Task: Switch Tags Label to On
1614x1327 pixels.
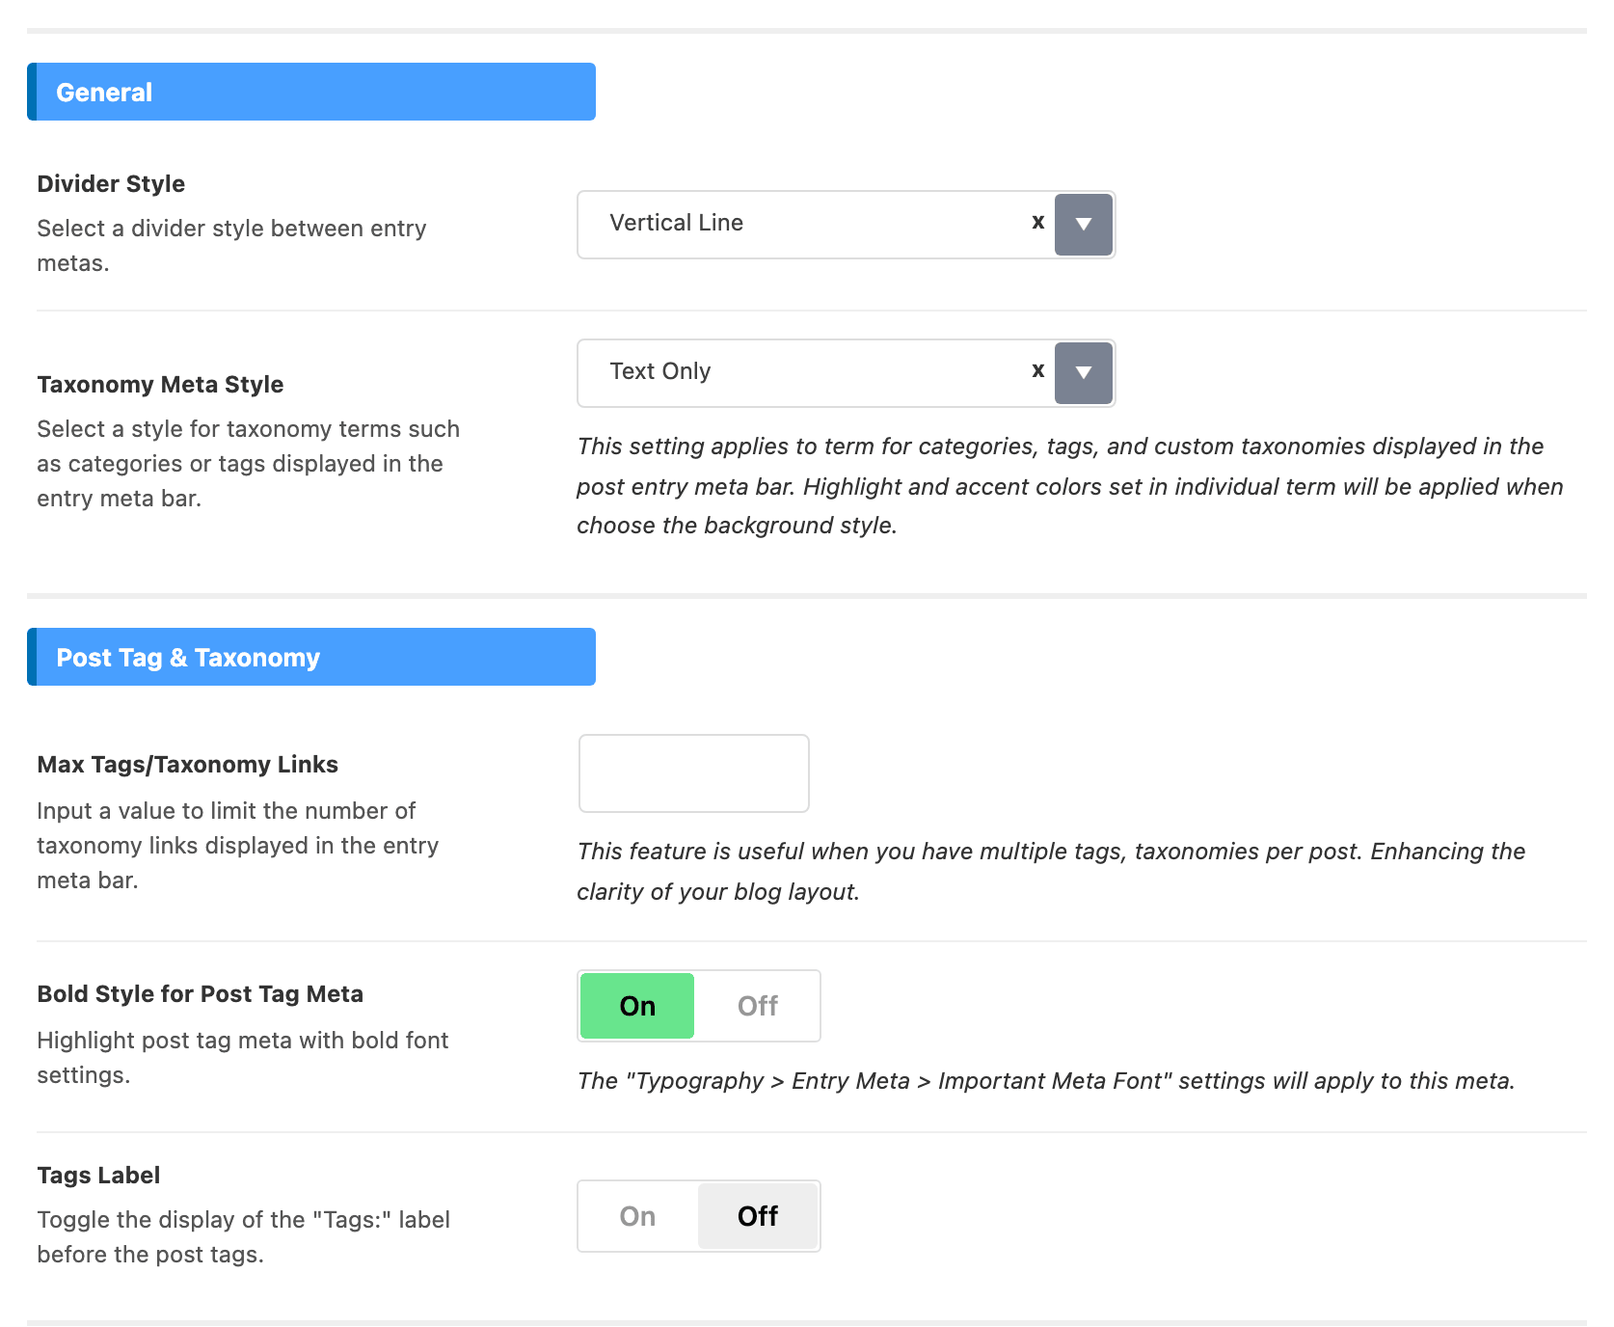Action: click(x=637, y=1216)
